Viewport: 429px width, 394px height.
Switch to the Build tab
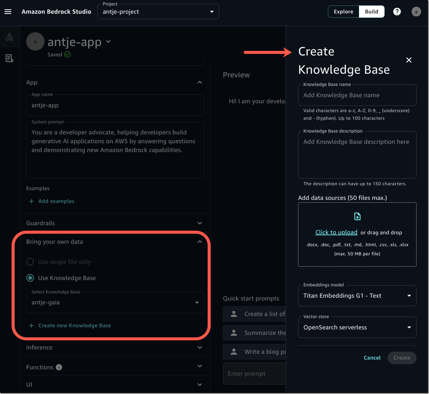371,12
